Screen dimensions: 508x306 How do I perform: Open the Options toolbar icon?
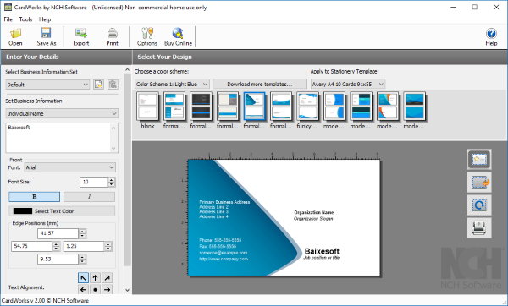(147, 37)
